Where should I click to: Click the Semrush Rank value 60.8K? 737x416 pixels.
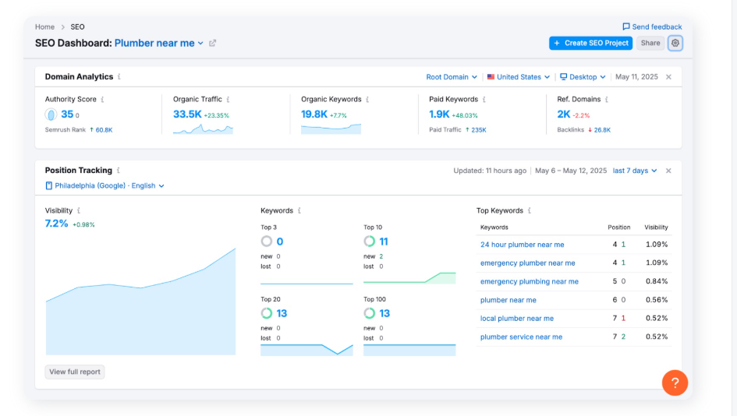tap(104, 130)
